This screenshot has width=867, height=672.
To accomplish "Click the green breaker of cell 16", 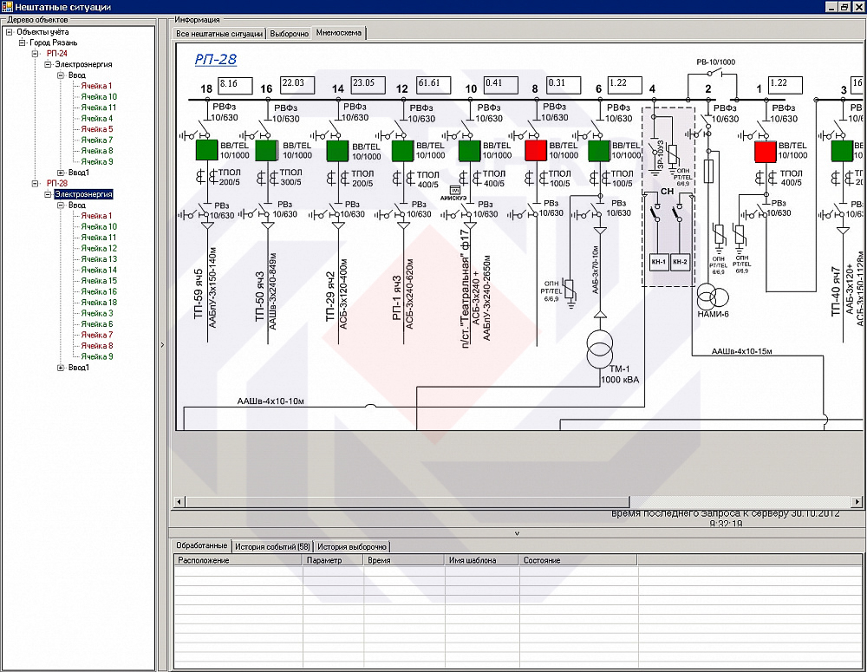I will pos(266,150).
